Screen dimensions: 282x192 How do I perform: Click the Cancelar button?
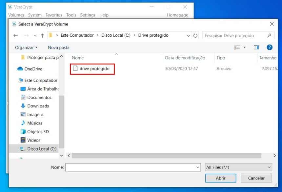256,178
